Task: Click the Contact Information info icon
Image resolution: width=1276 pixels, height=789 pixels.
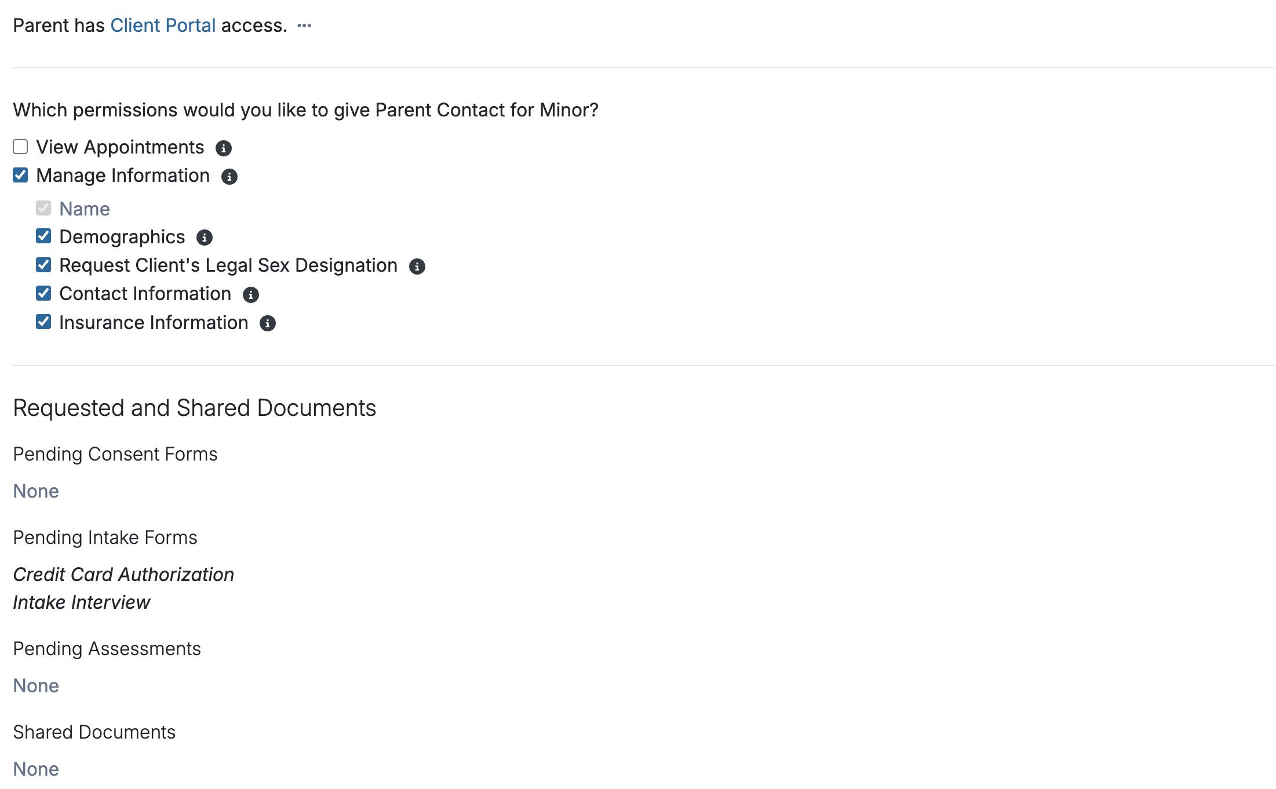Action: [250, 295]
